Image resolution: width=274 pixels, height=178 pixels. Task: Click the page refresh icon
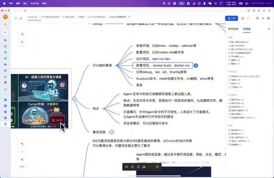[25, 10]
